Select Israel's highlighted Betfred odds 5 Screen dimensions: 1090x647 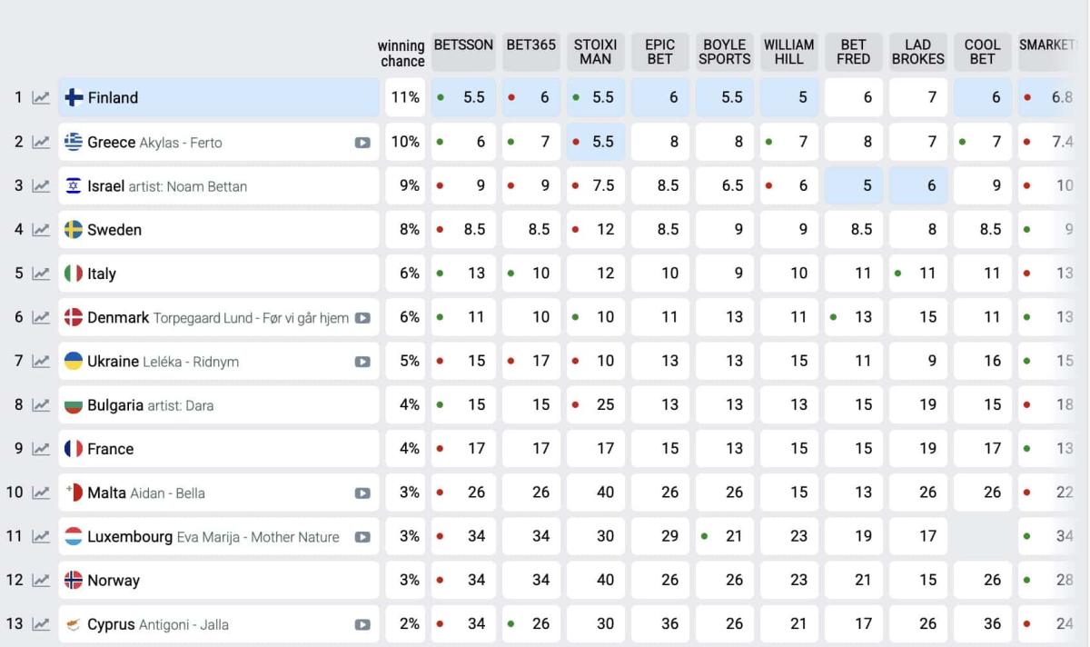[x=854, y=185]
